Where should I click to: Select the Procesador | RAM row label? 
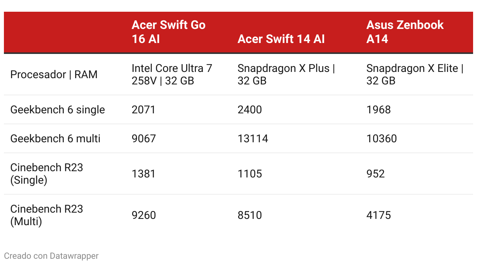click(54, 75)
